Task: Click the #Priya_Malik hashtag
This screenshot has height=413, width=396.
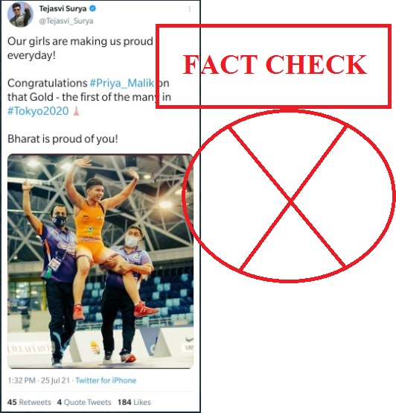Action: [122, 83]
